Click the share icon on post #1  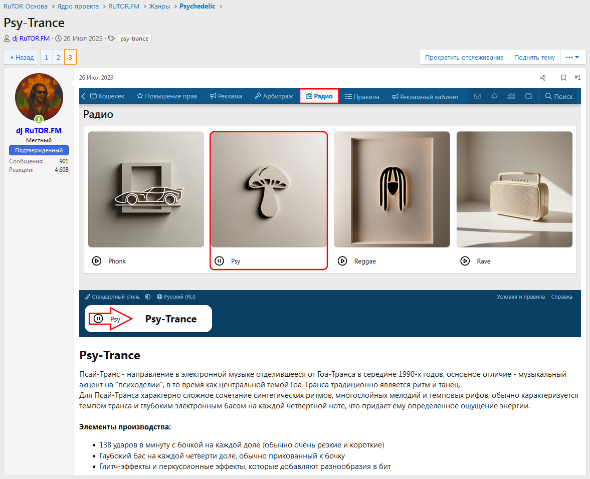tap(542, 78)
